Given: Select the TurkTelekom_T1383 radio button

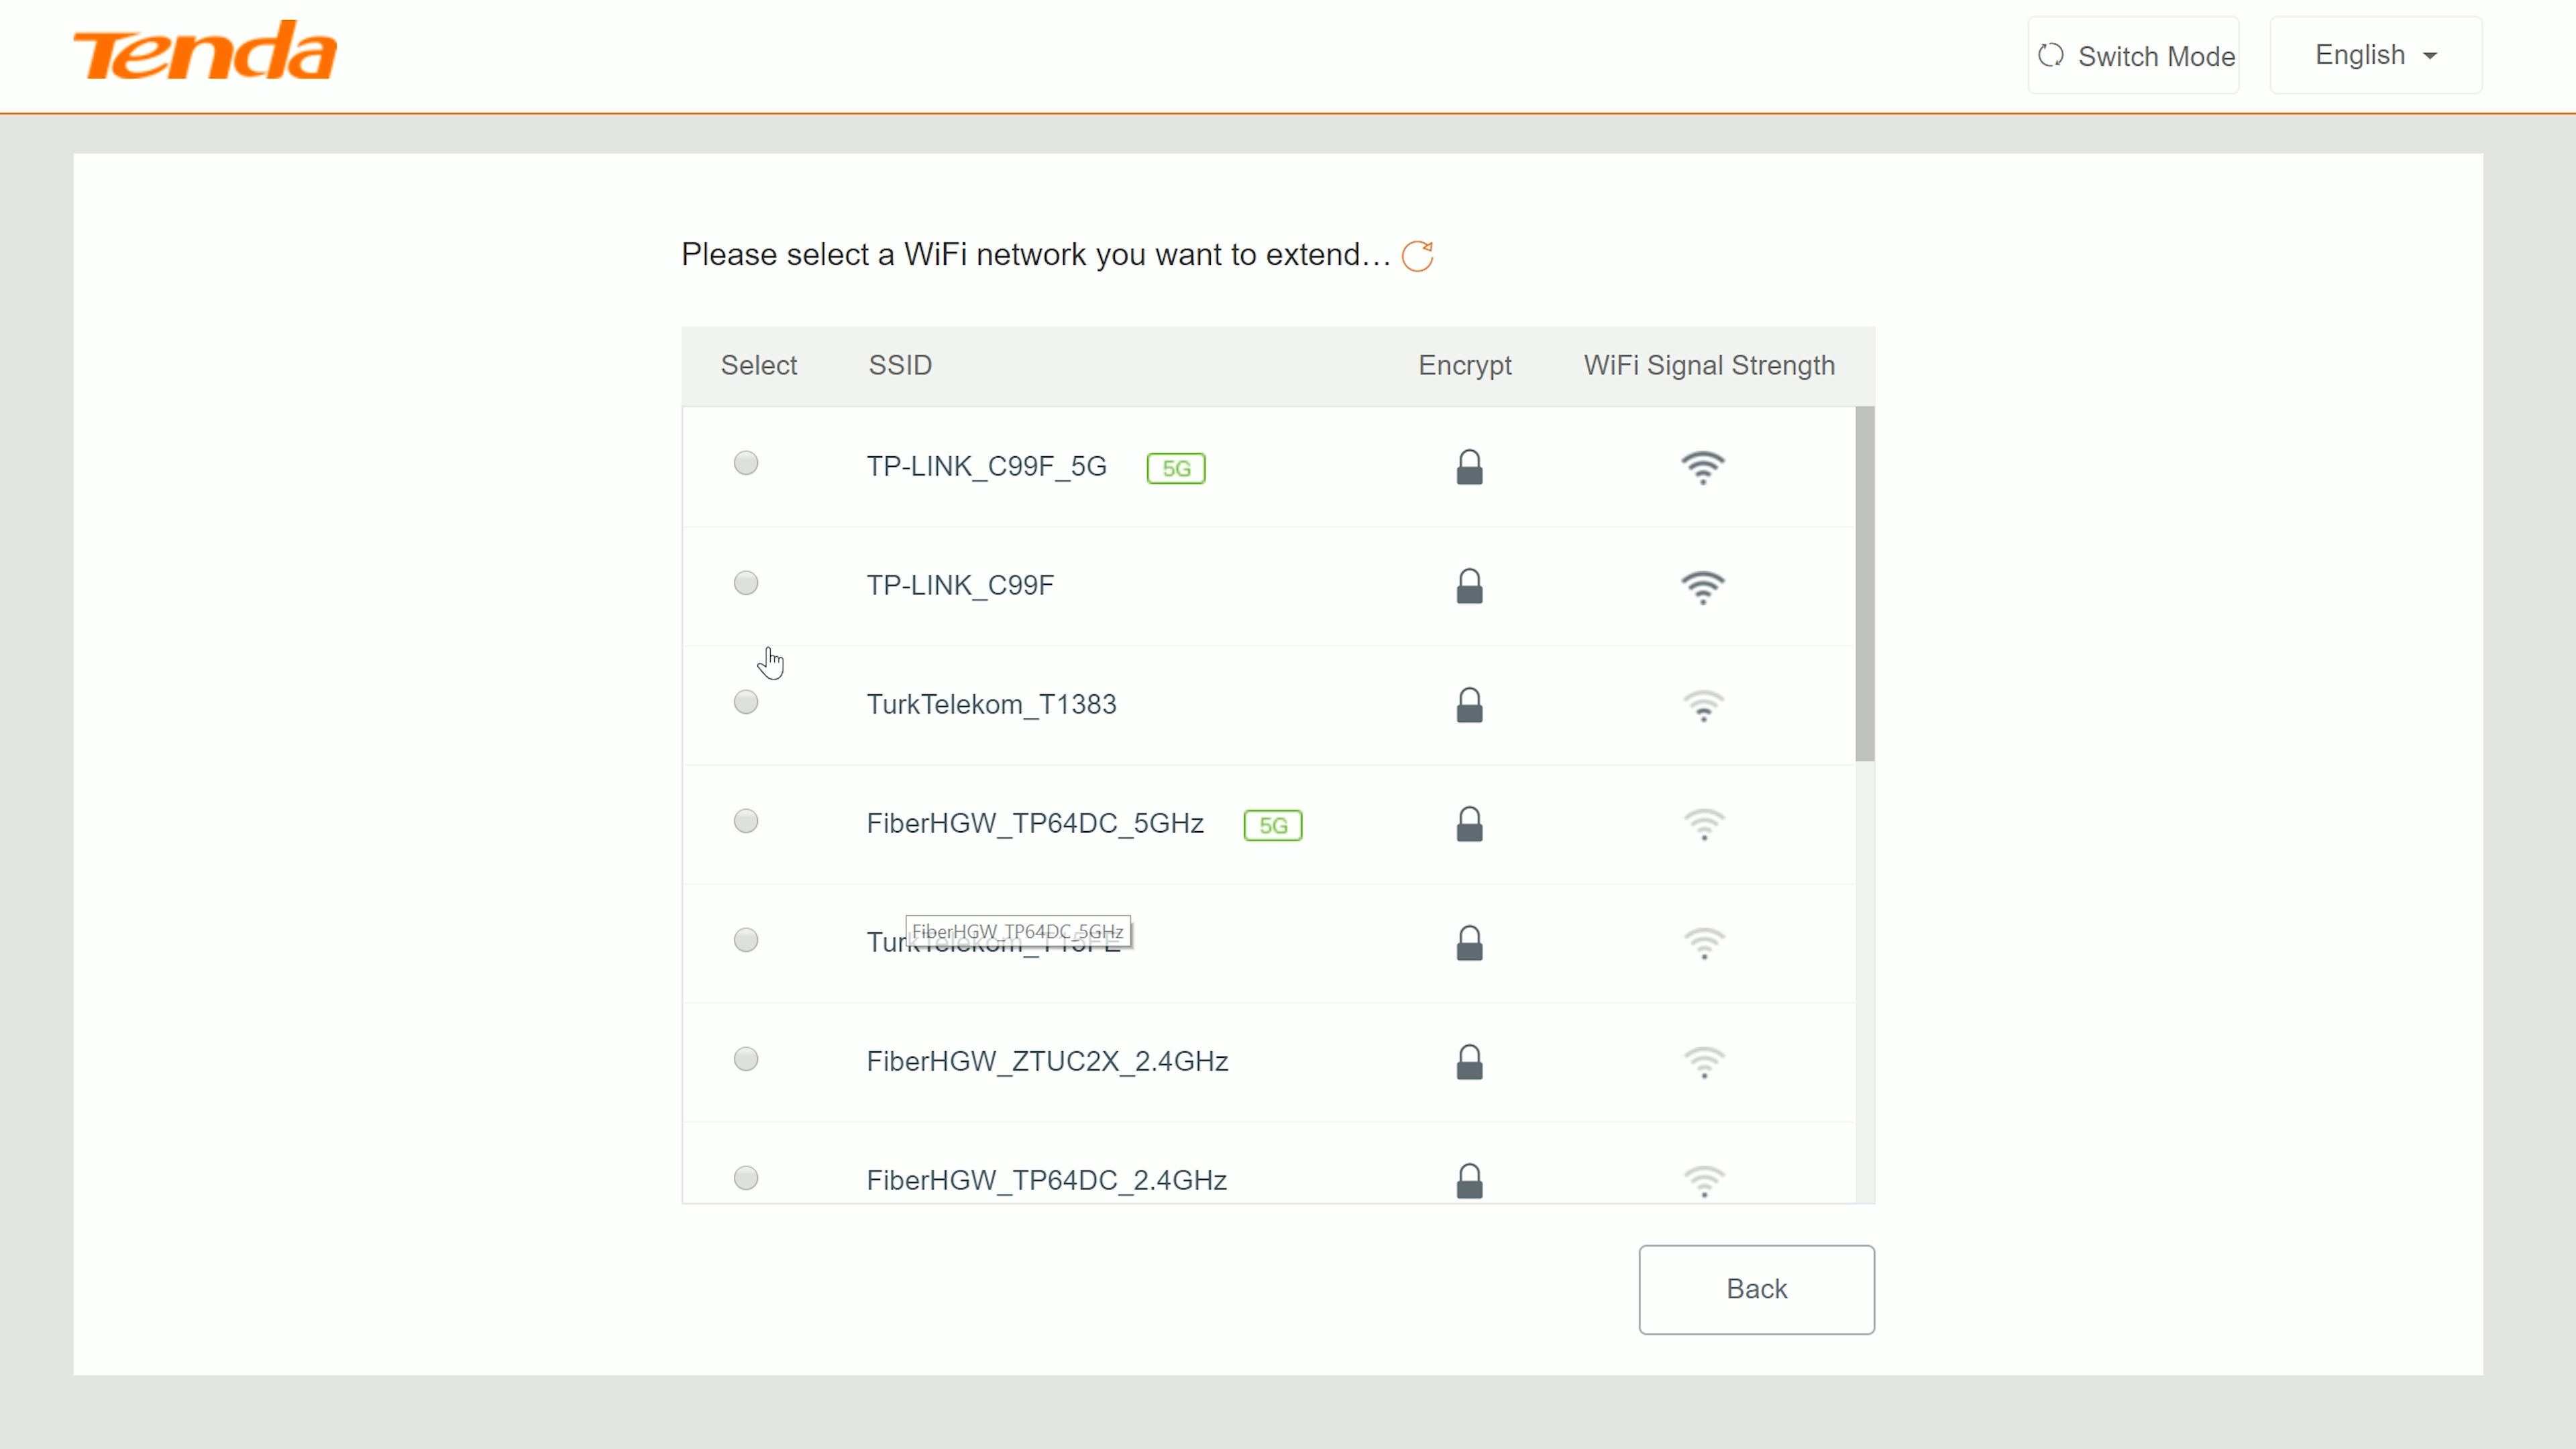Looking at the screenshot, I should click(746, 702).
